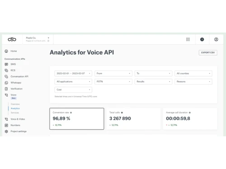This screenshot has width=226, height=169.
Task: Open Numbers in the sidebar
Action: 15,125
